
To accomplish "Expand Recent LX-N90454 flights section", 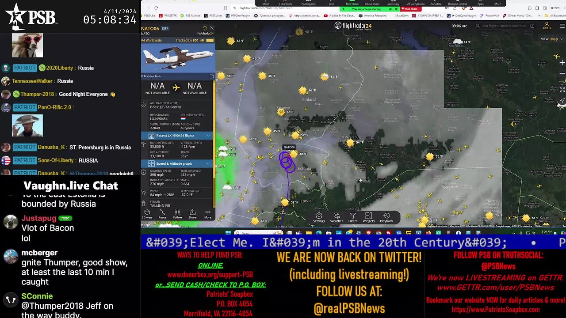I will point(177,136).
